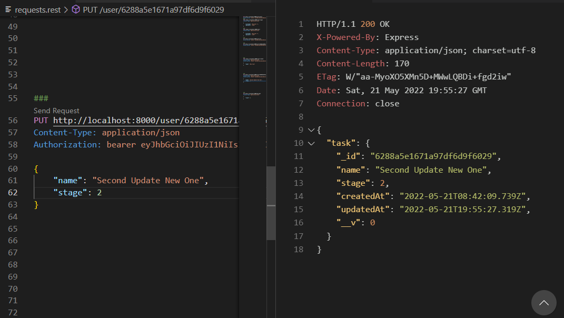
Task: Click the ETag header value
Action: [428, 77]
